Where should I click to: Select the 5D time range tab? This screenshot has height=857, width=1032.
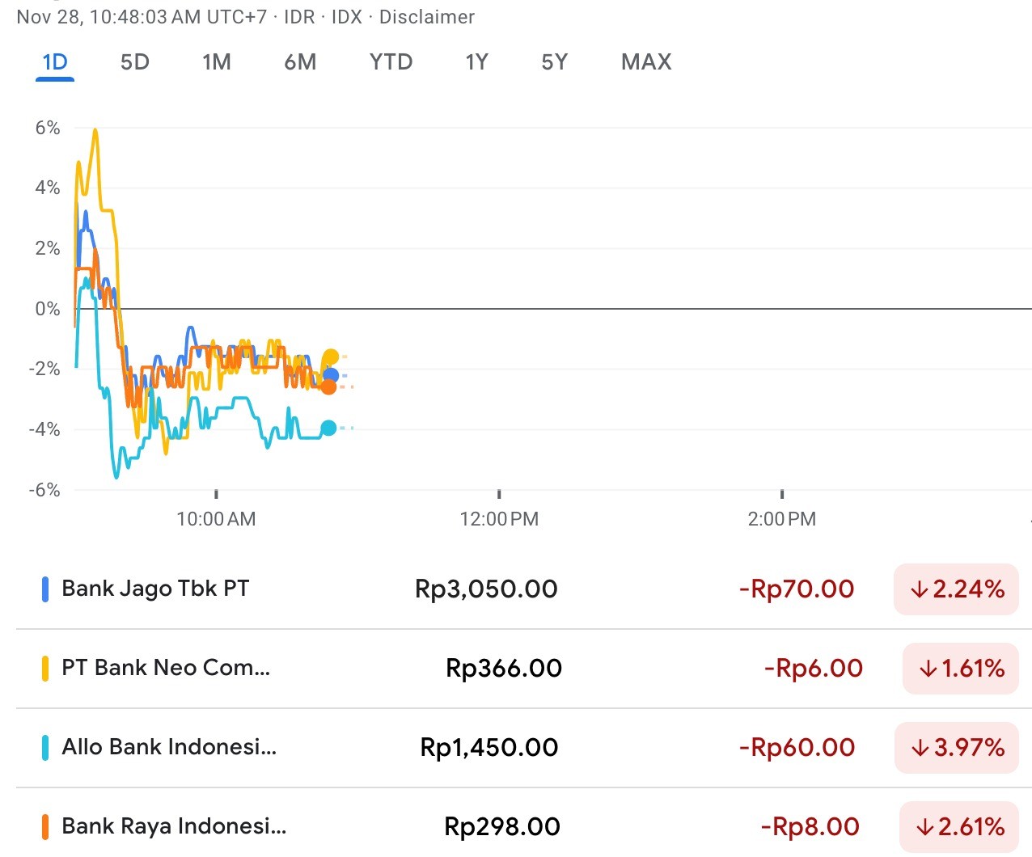pyautogui.click(x=135, y=62)
